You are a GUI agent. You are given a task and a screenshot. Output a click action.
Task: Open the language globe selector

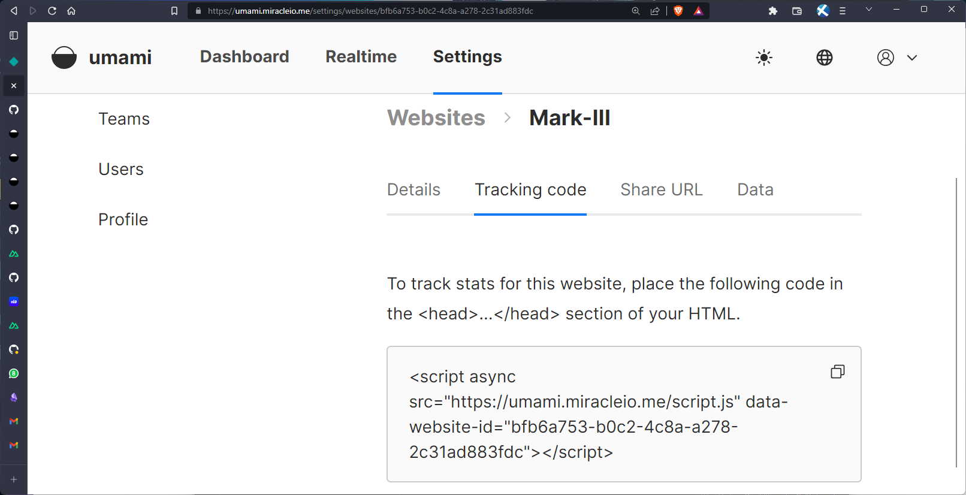pos(825,58)
